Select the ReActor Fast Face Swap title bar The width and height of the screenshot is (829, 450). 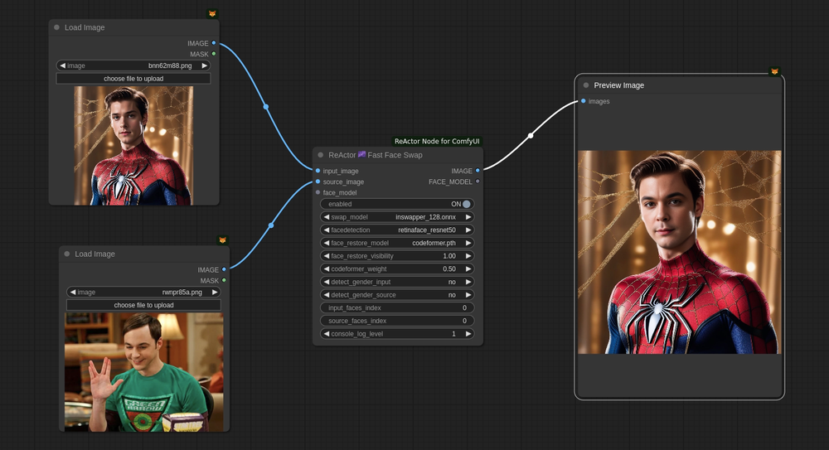click(x=398, y=155)
